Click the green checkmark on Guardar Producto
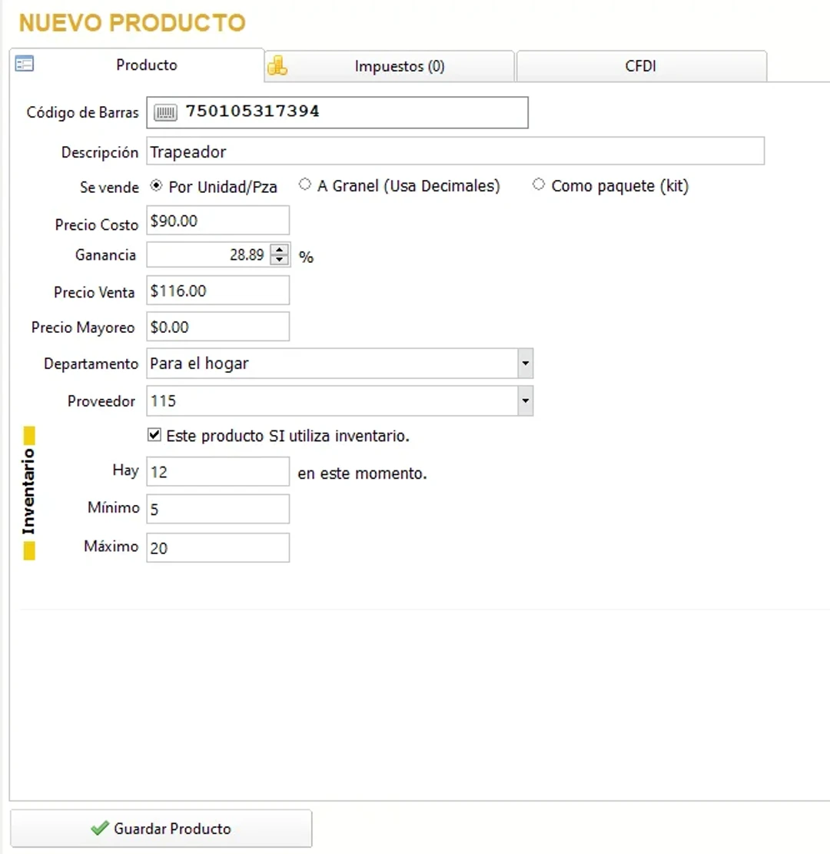 [x=99, y=829]
